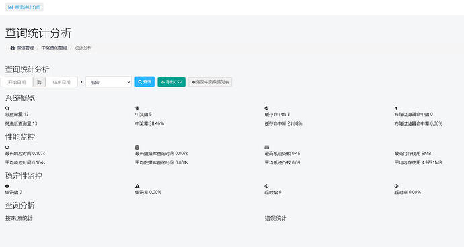Select the text 缓存命中率 23.08%
This screenshot has width=464, height=247.
[283, 123]
